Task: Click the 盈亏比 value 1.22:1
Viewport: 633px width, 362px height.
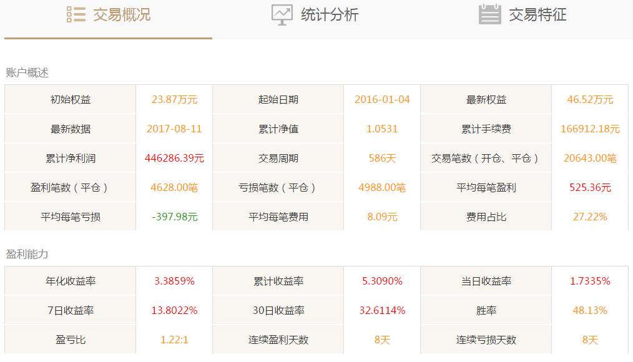Action: pos(174,340)
